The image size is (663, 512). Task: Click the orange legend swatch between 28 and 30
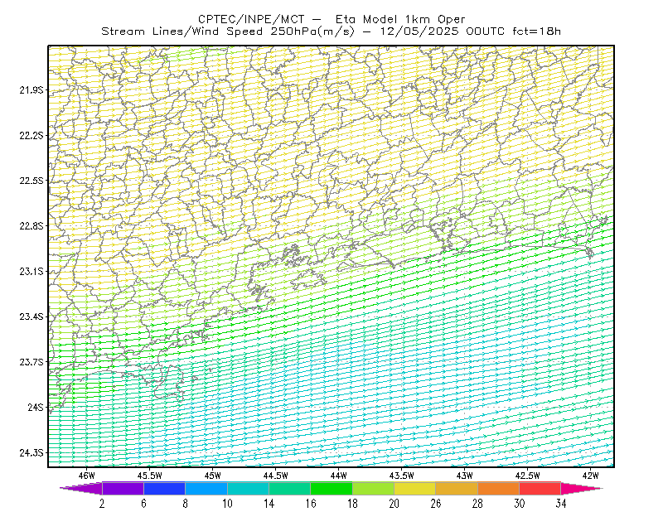(x=498, y=488)
